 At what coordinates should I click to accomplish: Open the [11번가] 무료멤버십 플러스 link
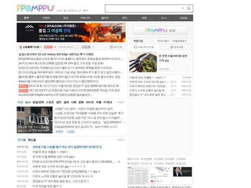pos(65,68)
